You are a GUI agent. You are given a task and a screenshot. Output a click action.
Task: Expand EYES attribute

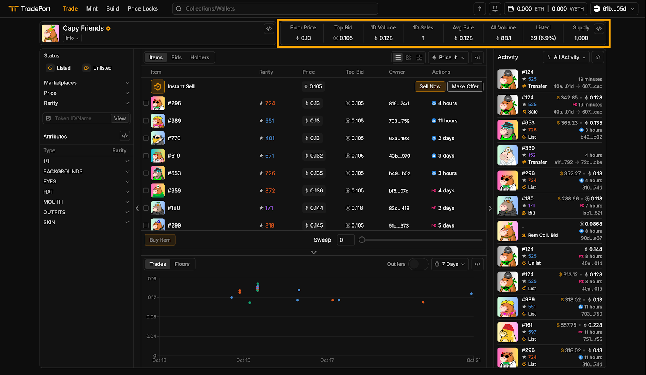point(87,181)
